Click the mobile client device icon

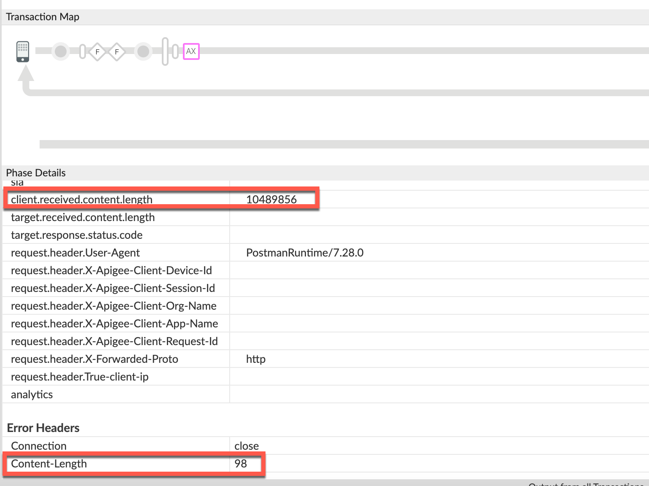23,51
